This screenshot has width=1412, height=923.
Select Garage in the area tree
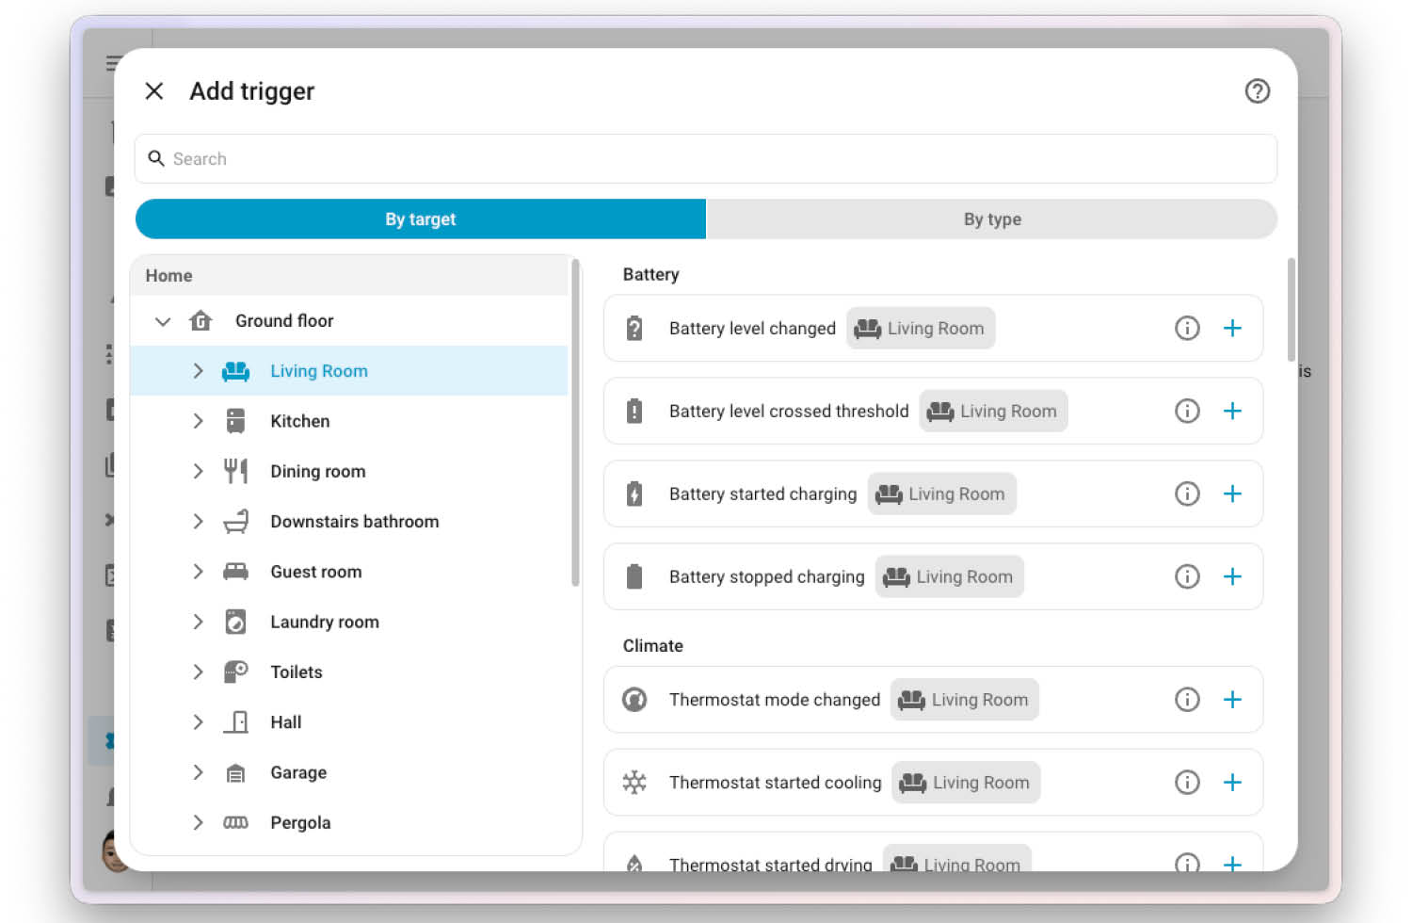[x=298, y=772]
